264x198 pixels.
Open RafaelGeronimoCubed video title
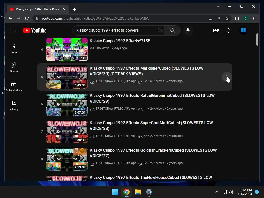(152, 98)
